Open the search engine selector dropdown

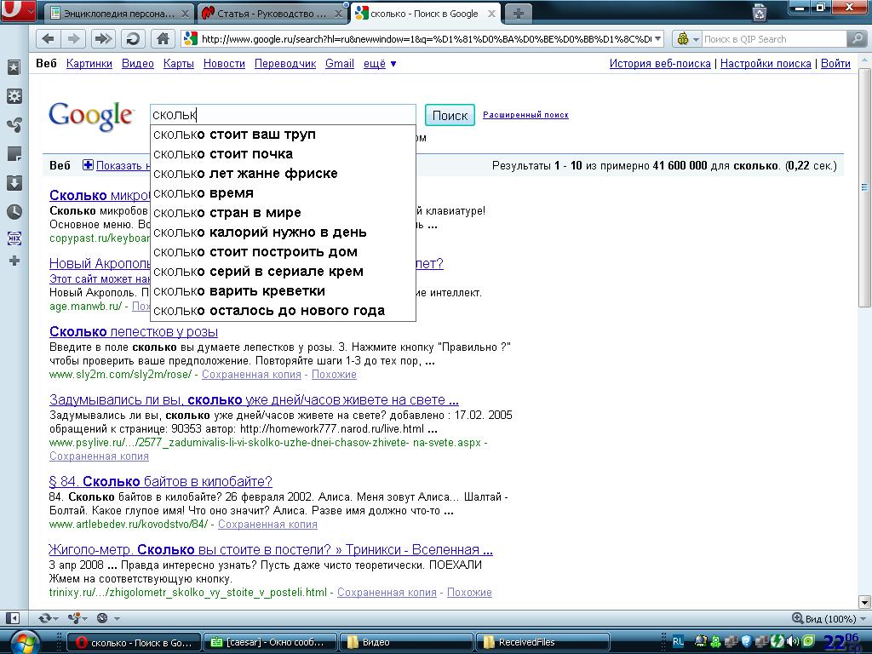[x=686, y=39]
